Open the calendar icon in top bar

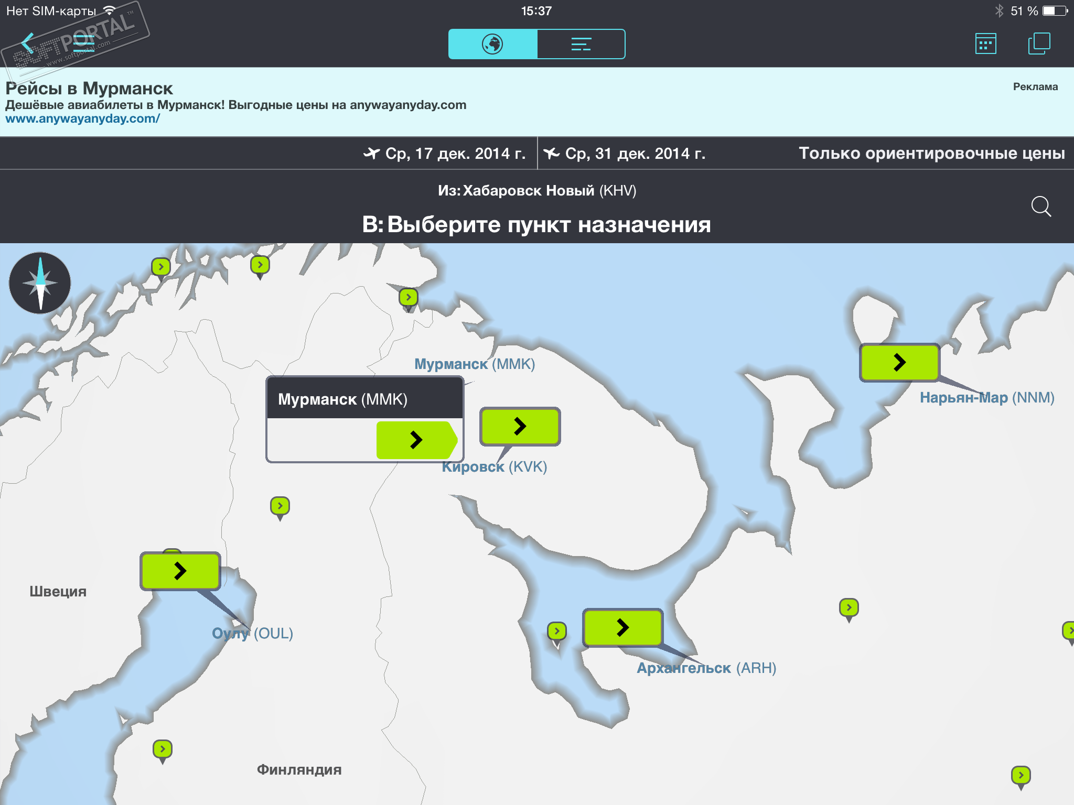point(985,44)
